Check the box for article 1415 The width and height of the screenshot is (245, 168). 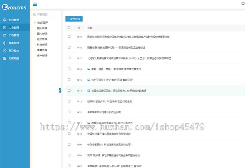[69, 80]
